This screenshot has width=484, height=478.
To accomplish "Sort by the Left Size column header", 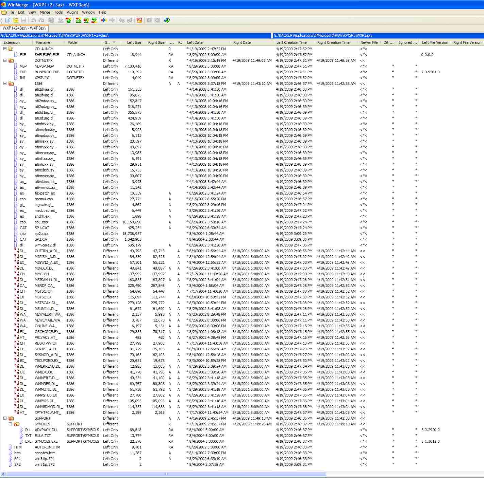I will [x=132, y=42].
